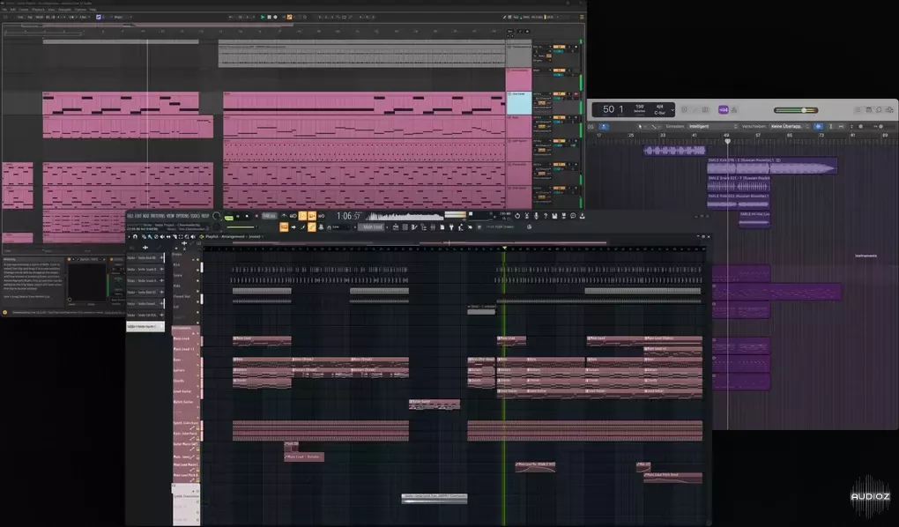Toggle FL Studio orange highlighted link icon
This screenshot has width=899, height=527.
click(312, 227)
